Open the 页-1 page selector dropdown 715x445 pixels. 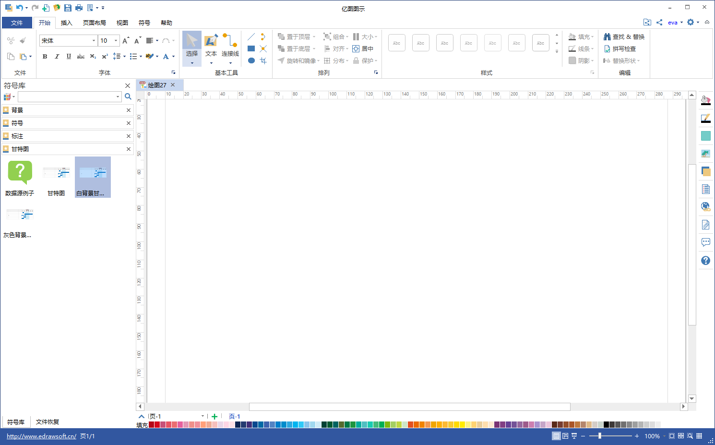pyautogui.click(x=203, y=416)
